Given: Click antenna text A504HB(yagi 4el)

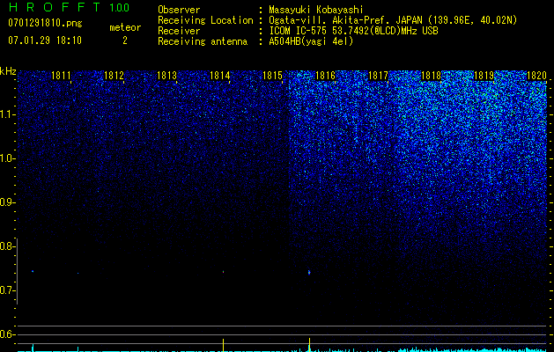Looking at the screenshot, I should click(x=311, y=41).
